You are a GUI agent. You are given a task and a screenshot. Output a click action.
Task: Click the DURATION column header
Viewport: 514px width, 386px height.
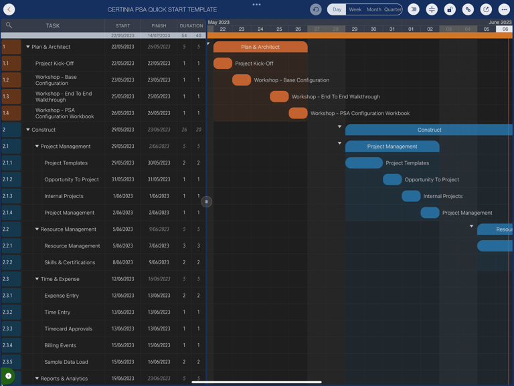click(191, 25)
